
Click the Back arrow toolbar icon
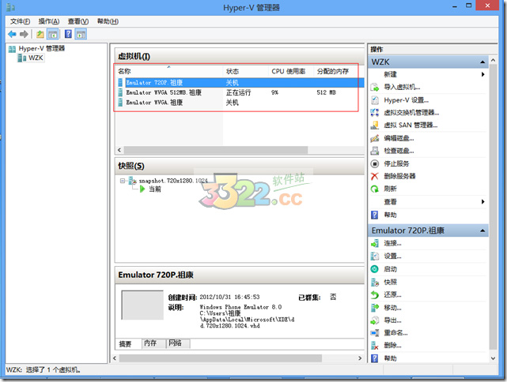(12, 34)
